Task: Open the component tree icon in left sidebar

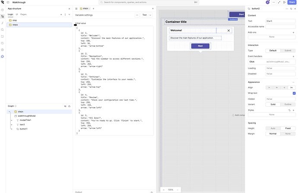Action: 3,16
